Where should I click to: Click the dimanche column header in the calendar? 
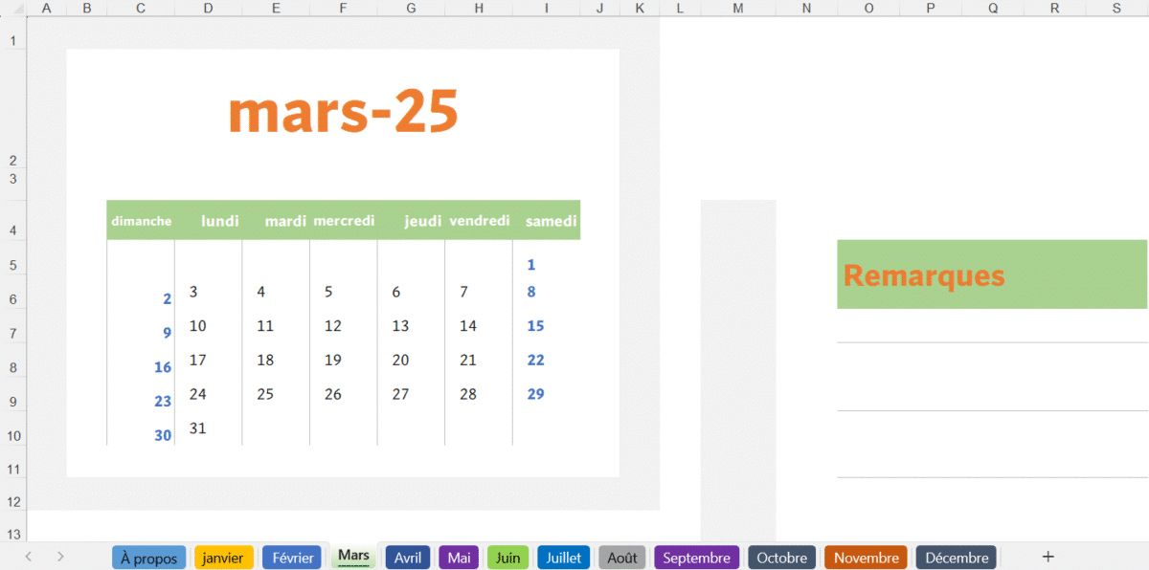(x=141, y=220)
